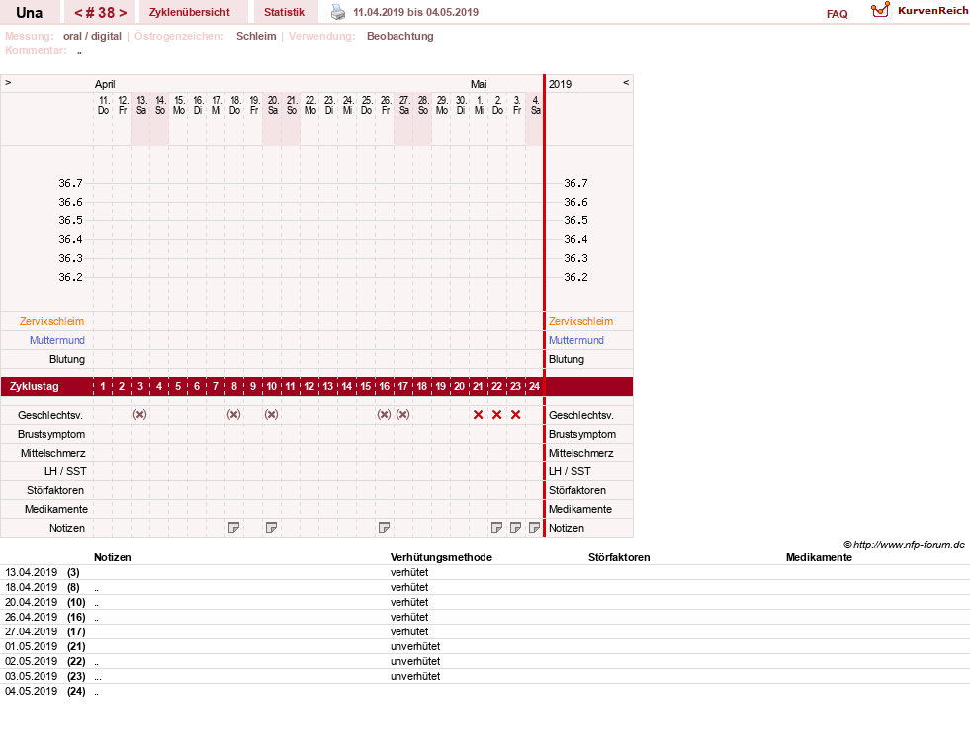The height and width of the screenshot is (754, 970).
Task: Open the Statistik tab
Action: pyautogui.click(x=284, y=12)
